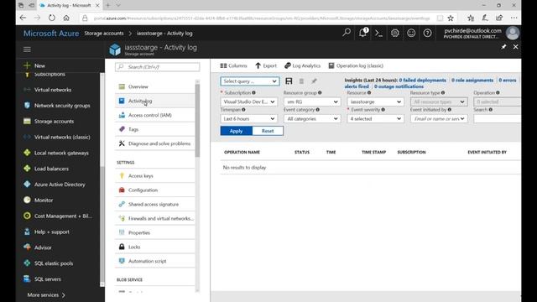Open Azure Active Directory in sidebar
This screenshot has height=302, width=537.
(60, 185)
